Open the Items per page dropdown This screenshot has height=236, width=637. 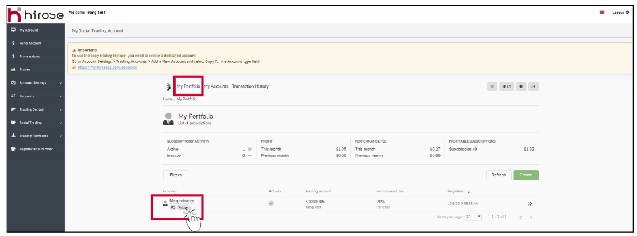pos(474,217)
